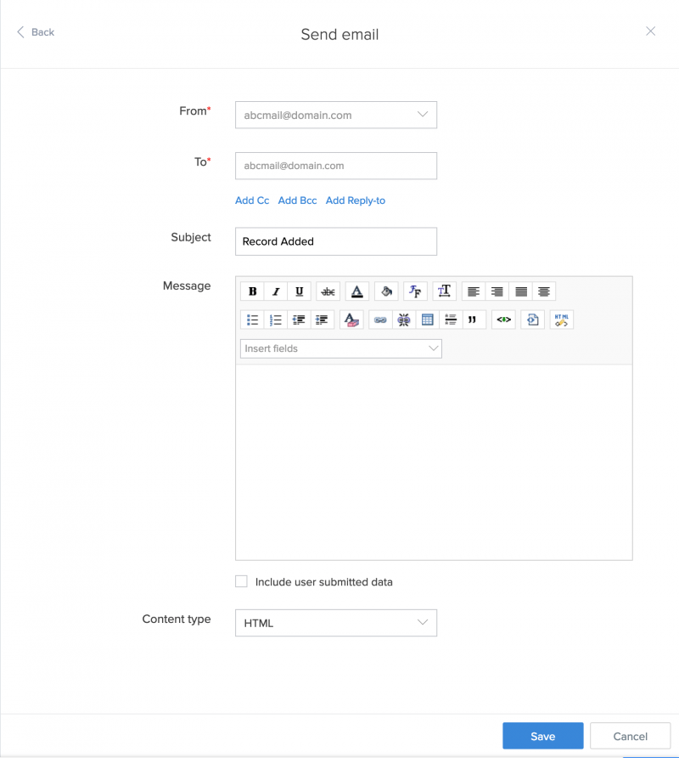Viewport: 679px width, 758px height.
Task: Apply italic formatting to message text
Action: (276, 291)
